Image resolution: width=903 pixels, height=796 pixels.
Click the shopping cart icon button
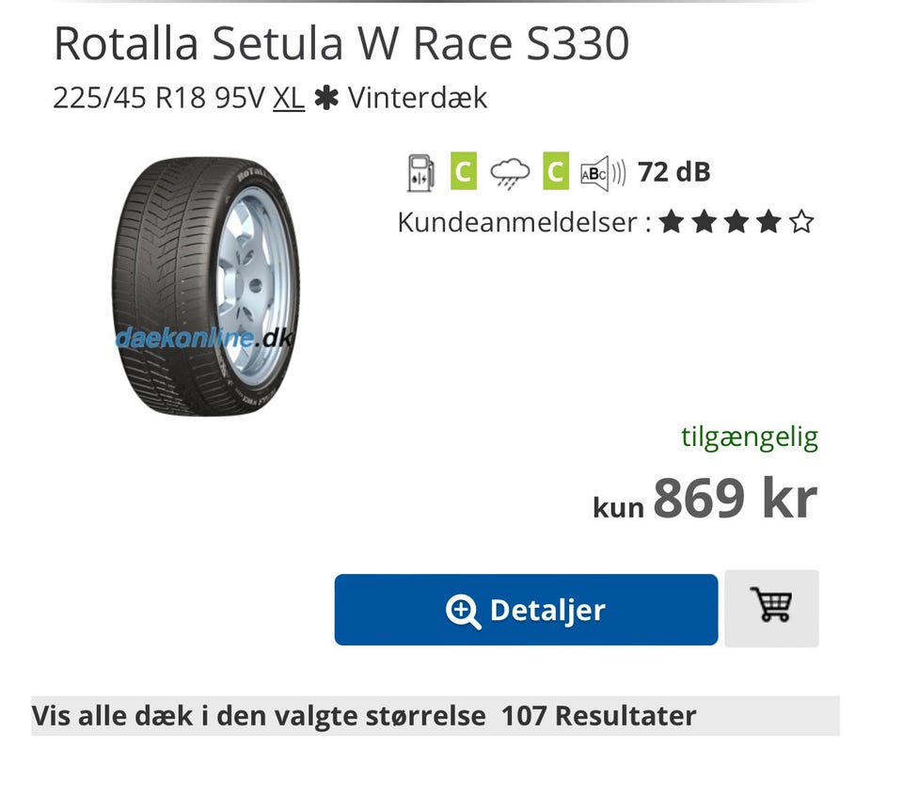click(771, 608)
